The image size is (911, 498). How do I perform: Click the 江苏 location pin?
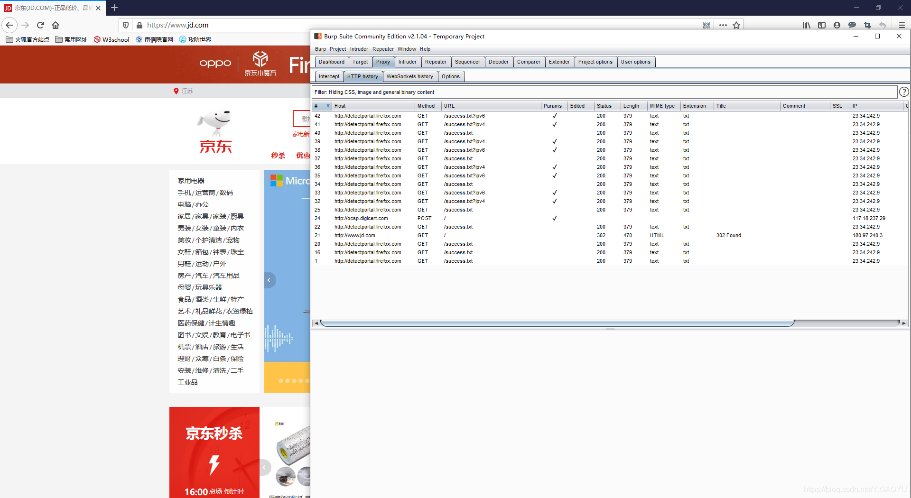(176, 91)
